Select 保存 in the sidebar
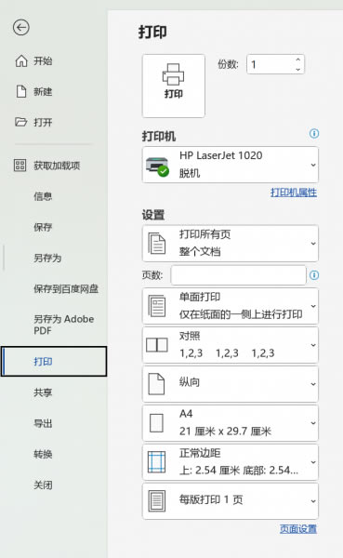This screenshot has width=343, height=558. point(43,227)
